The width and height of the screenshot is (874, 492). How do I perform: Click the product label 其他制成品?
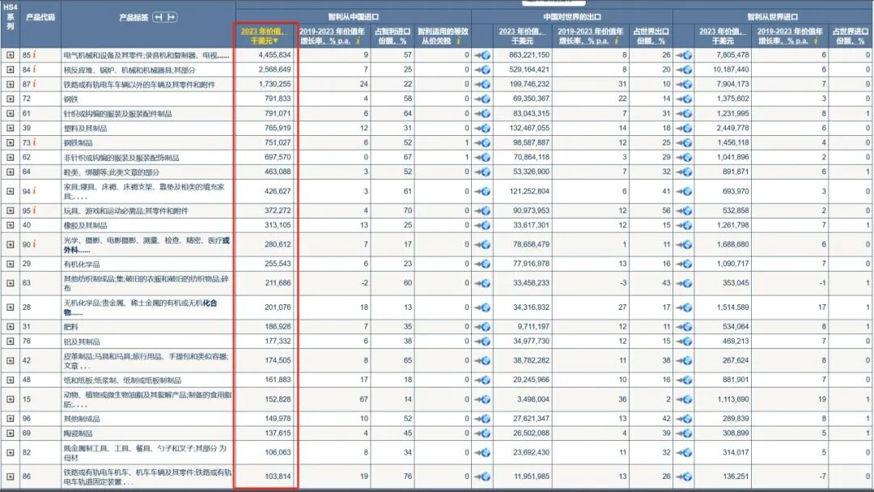pos(82,418)
